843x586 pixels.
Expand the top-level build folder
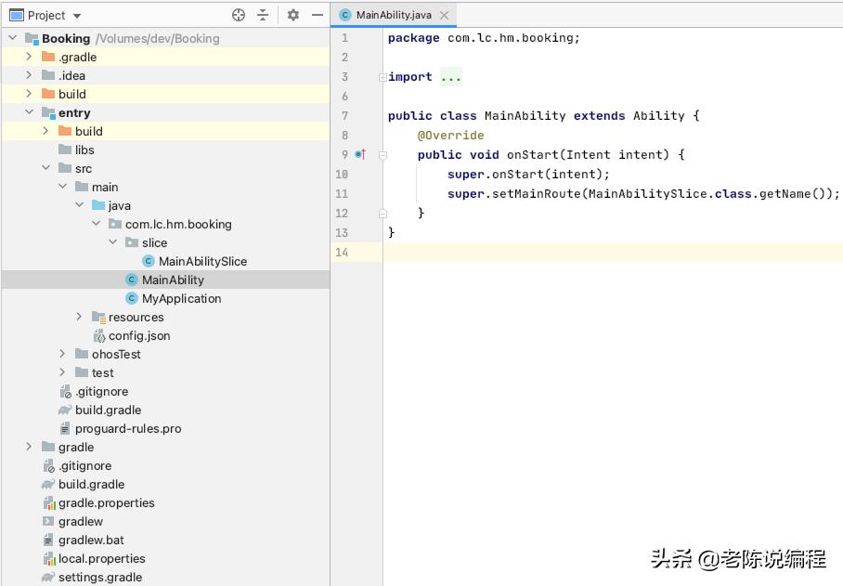coord(29,94)
